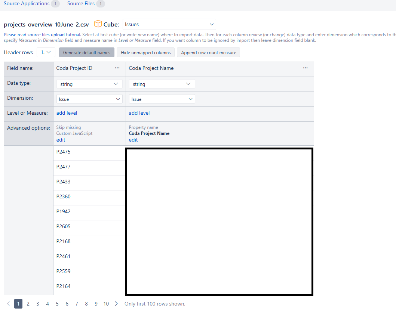The height and width of the screenshot is (319, 396).
Task: Click add level for Coda Project ID
Action: 67,113
